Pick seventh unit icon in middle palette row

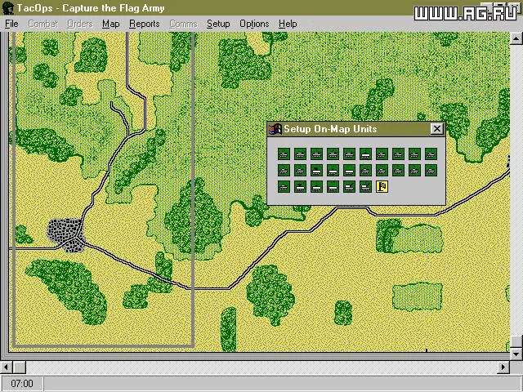click(x=382, y=171)
